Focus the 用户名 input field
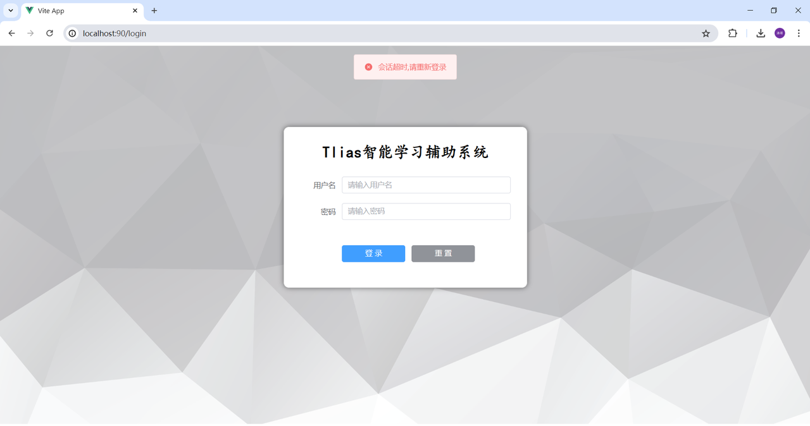 (426, 185)
